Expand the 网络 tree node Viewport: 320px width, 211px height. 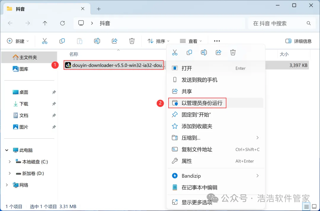7,185
